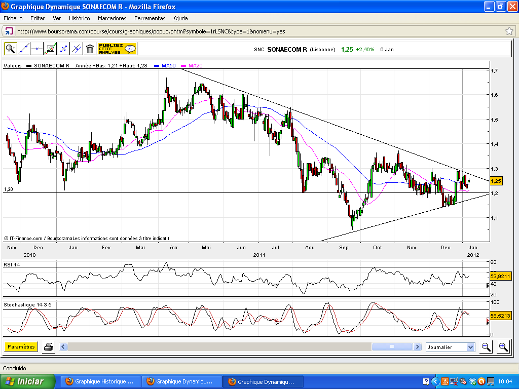Click the Stochastique value 58,5213 tag
The width and height of the screenshot is (519, 389).
click(500, 316)
